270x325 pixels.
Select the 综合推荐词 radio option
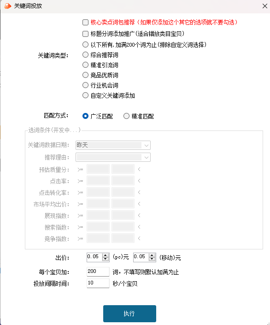coord(85,55)
